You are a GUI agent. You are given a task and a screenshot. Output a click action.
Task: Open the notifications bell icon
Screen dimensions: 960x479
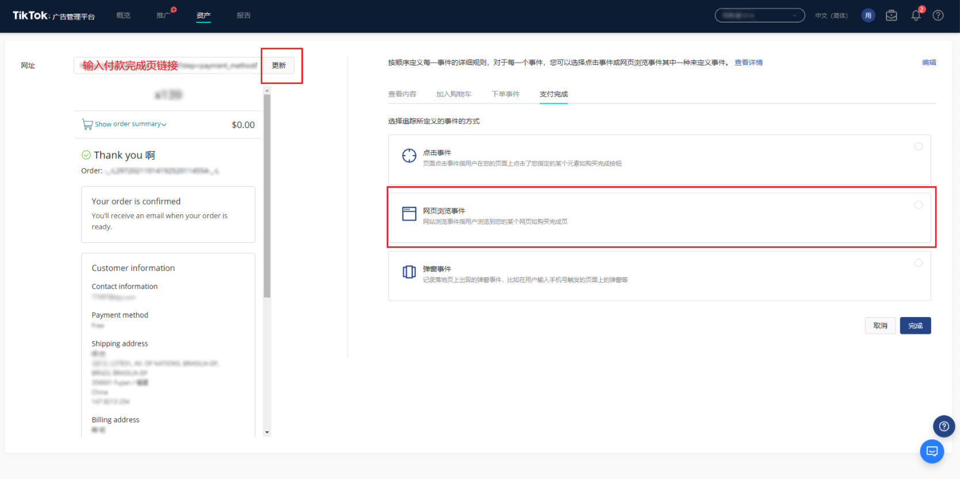coord(916,16)
